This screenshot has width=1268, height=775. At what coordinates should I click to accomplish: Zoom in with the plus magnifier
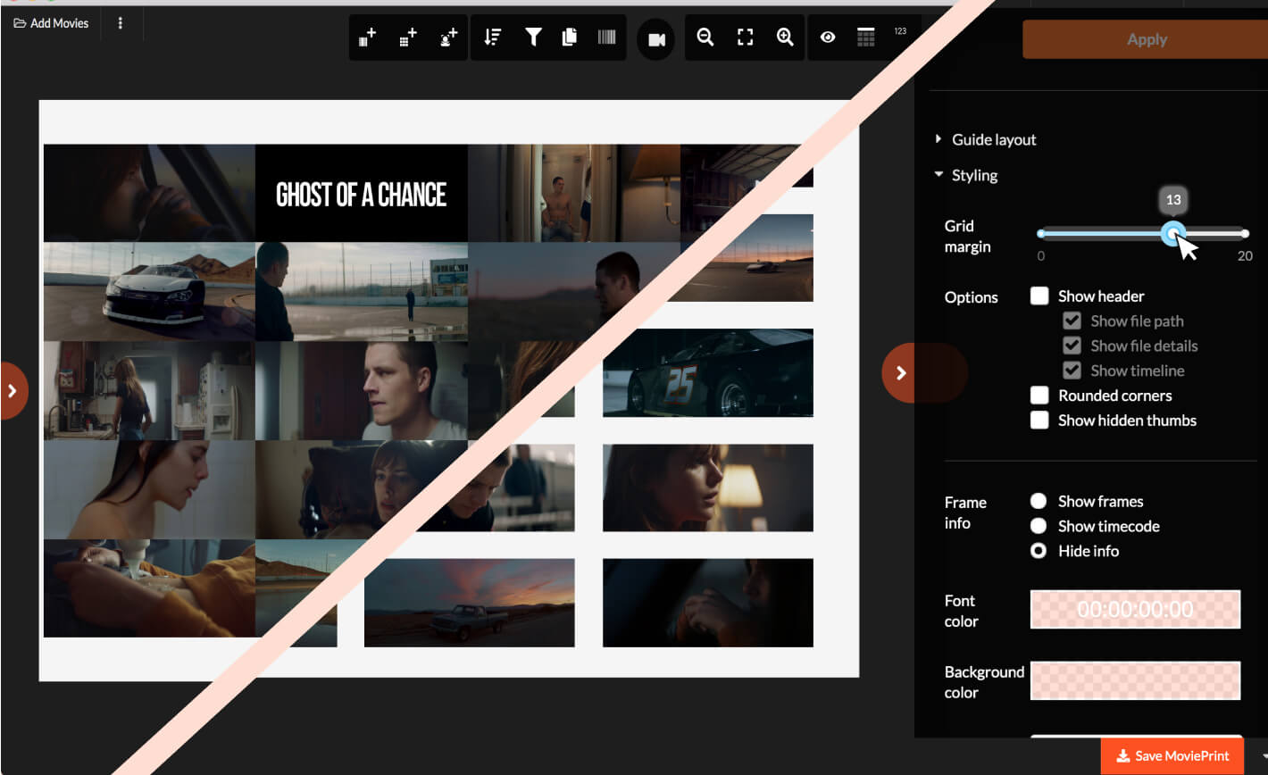[785, 37]
